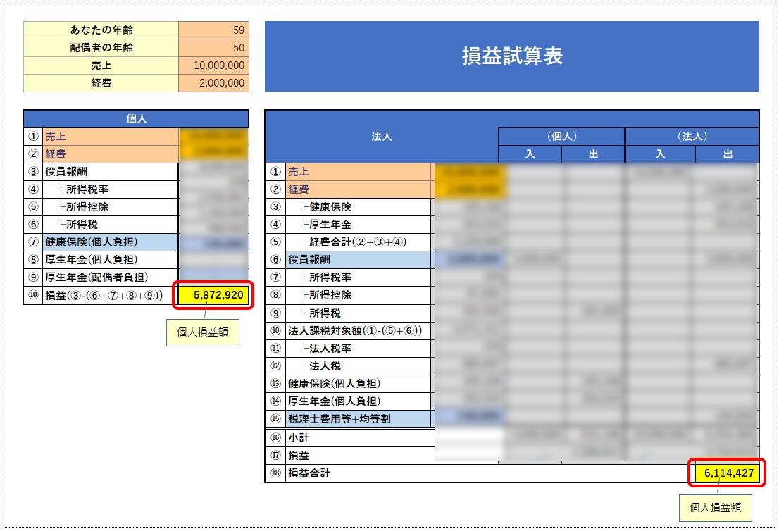The height and width of the screenshot is (531, 779).
Task: Click the sales value 10,000,000
Action: [213, 65]
